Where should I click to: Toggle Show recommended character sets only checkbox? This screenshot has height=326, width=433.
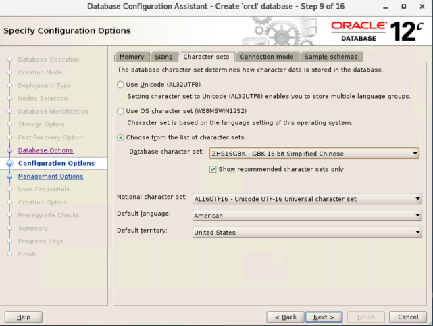pyautogui.click(x=213, y=170)
